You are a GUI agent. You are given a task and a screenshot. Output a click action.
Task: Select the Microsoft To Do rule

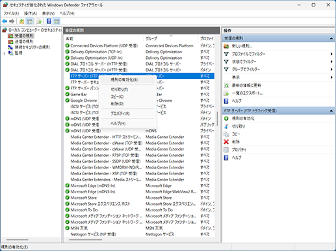[x=84, y=209]
